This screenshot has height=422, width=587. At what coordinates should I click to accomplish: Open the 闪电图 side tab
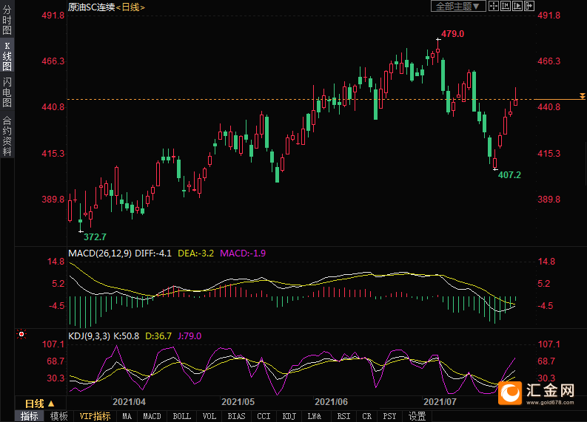click(7, 92)
